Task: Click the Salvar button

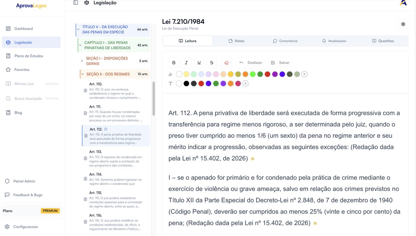Action: coord(280,63)
